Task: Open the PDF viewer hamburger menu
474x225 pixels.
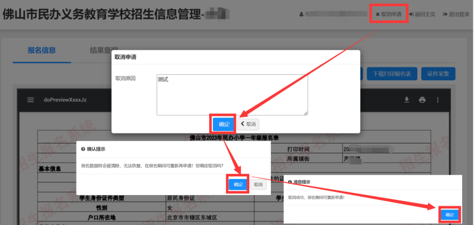Action: point(31,100)
